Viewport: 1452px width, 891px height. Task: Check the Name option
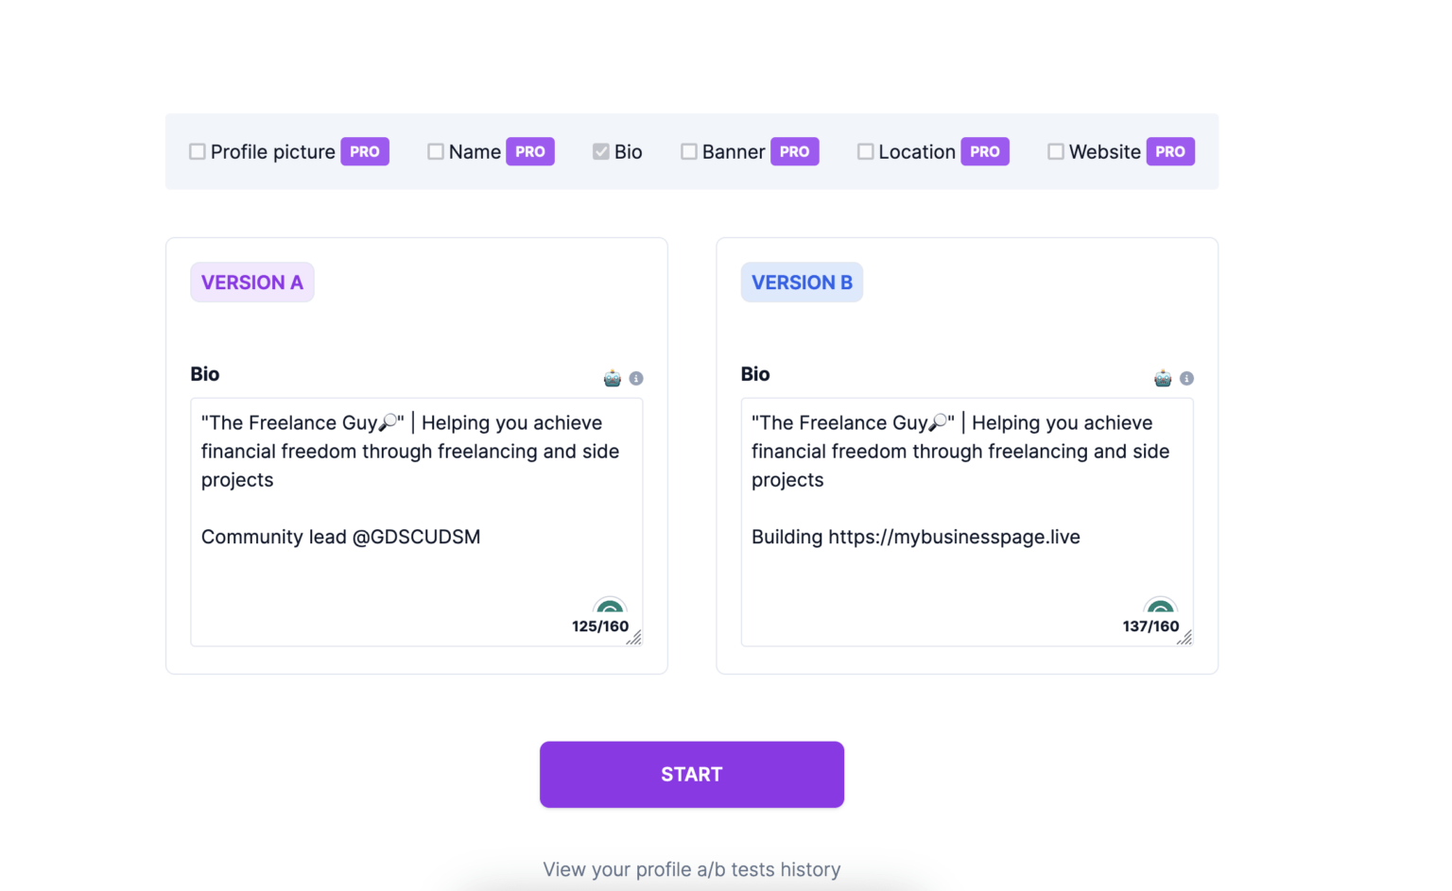click(x=436, y=151)
